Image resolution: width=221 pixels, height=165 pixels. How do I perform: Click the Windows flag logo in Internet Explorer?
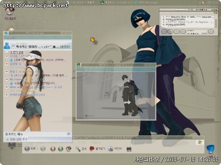tap(200, 142)
